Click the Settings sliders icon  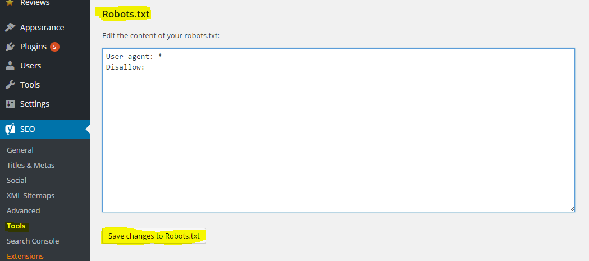pos(10,104)
